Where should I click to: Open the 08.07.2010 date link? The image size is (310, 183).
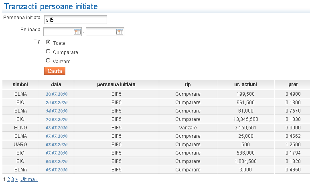tap(57, 128)
